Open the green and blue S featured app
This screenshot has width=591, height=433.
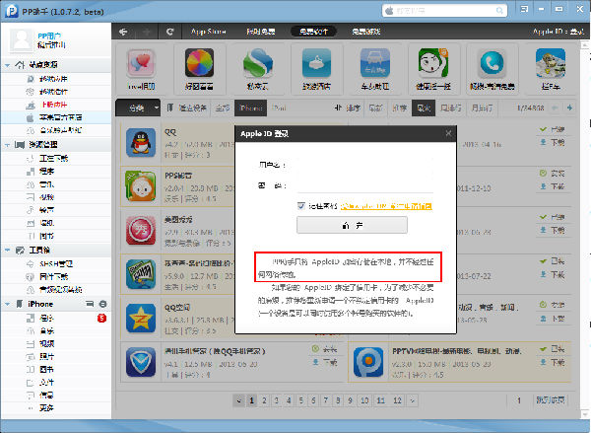[x=258, y=63]
